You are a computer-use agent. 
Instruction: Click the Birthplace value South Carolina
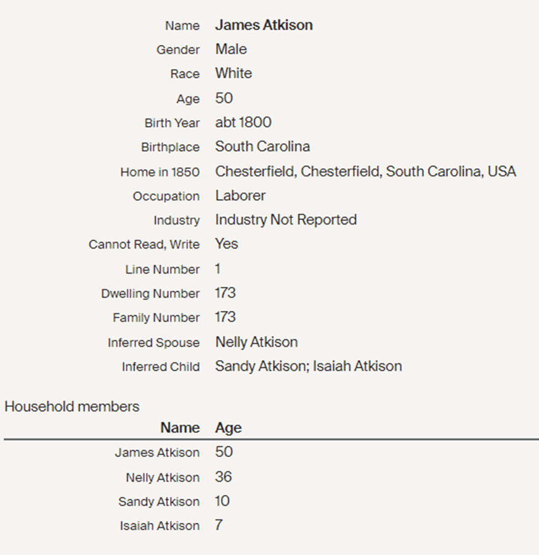[262, 147]
